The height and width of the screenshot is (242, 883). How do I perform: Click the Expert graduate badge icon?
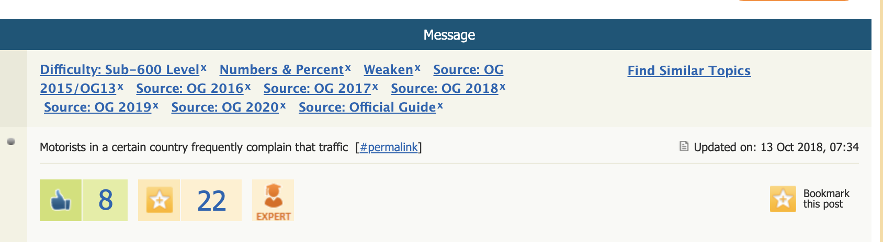pyautogui.click(x=273, y=200)
